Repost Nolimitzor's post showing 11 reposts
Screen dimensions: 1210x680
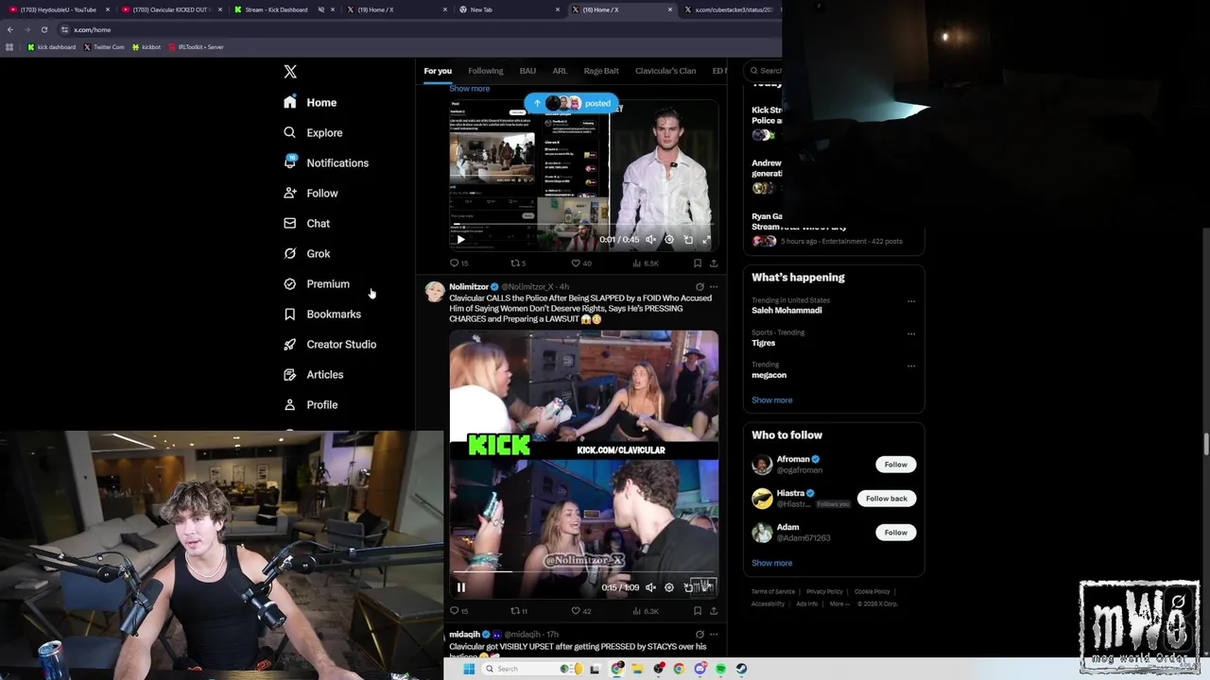point(519,611)
